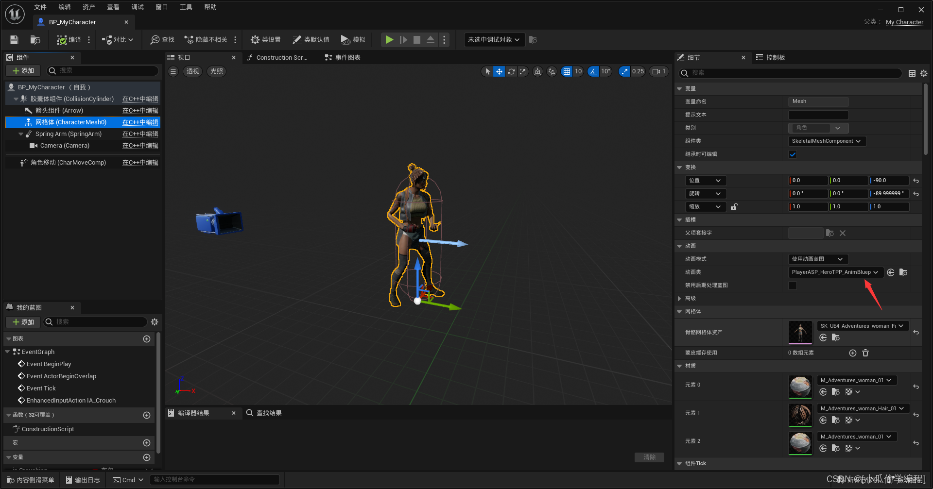Save the blueprint with the save icon

14,40
